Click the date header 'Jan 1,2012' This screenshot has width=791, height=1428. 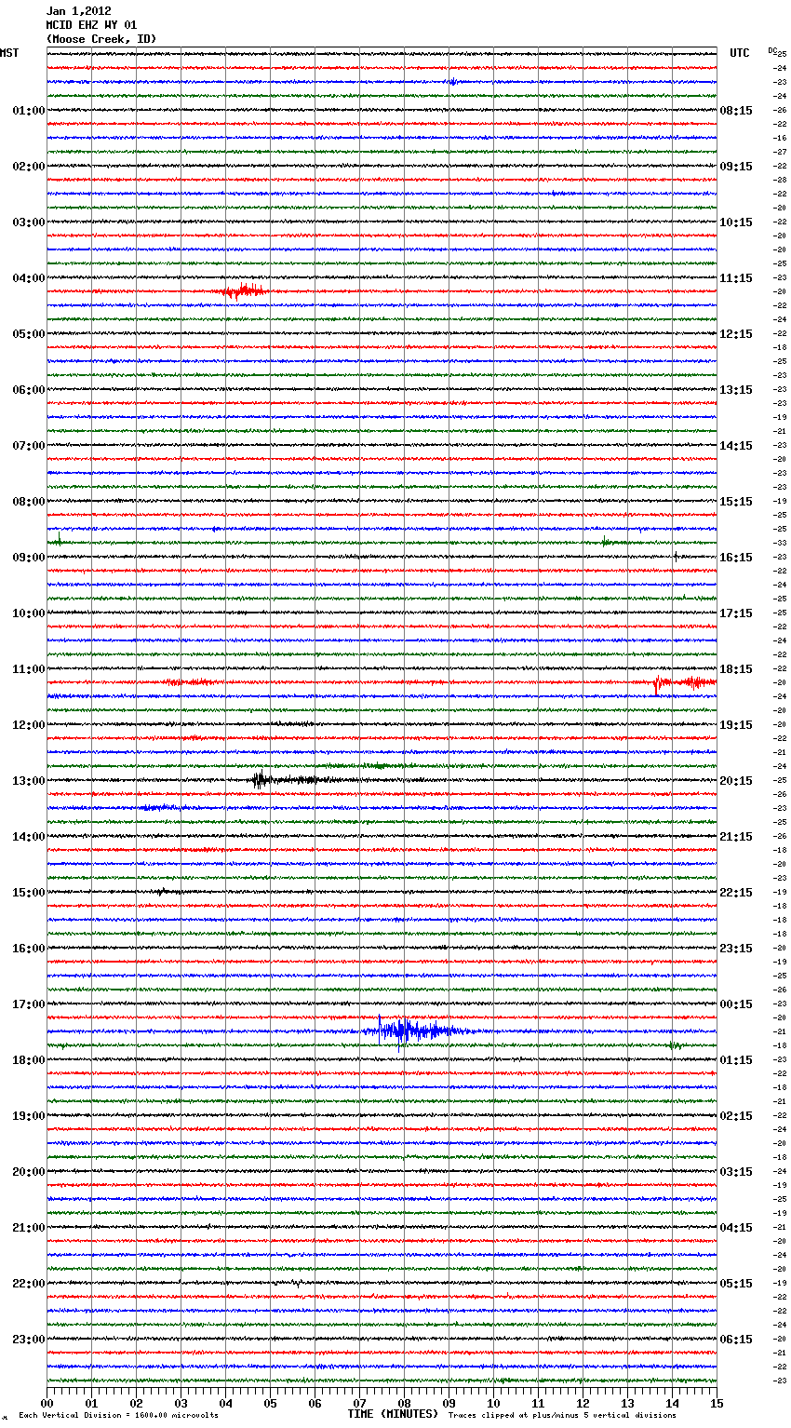(78, 11)
